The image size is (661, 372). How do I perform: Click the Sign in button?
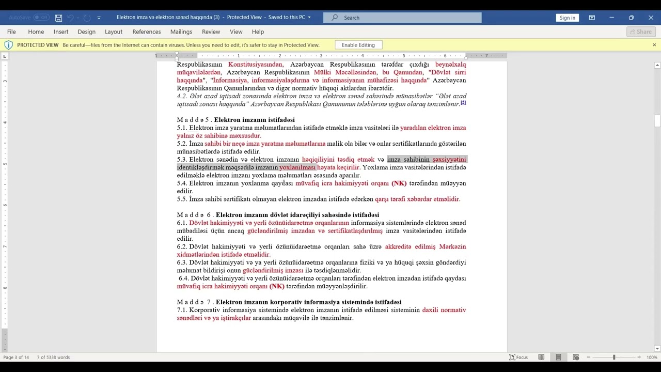pyautogui.click(x=567, y=18)
